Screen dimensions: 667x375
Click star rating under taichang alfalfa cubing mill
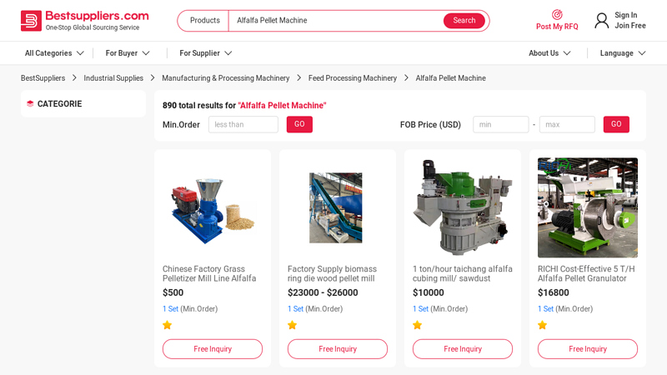pos(418,325)
